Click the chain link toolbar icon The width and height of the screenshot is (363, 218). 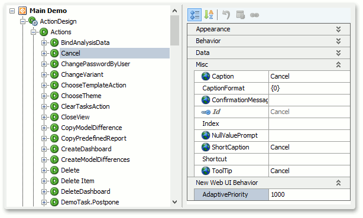(254, 15)
